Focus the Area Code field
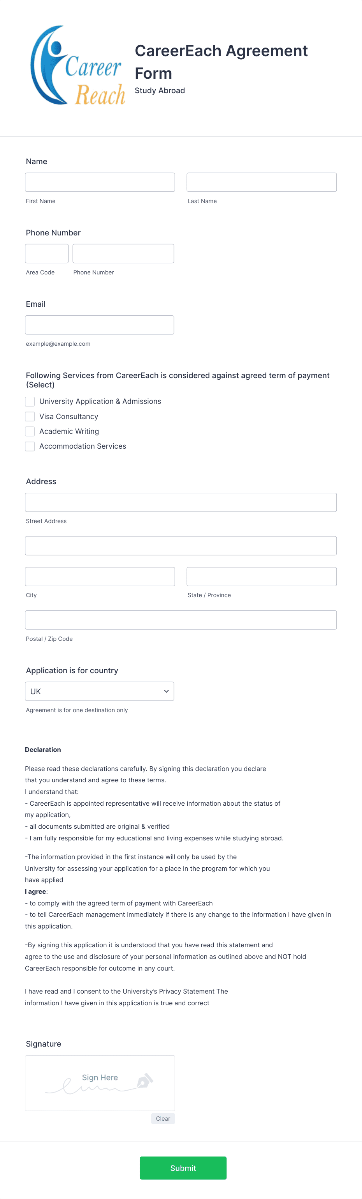This screenshot has height=1199, width=362. 46,253
